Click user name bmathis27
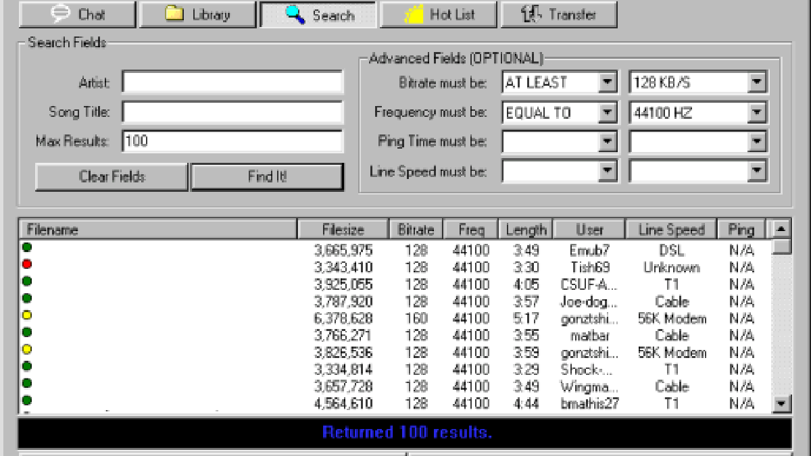The image size is (811, 456). pyautogui.click(x=590, y=404)
